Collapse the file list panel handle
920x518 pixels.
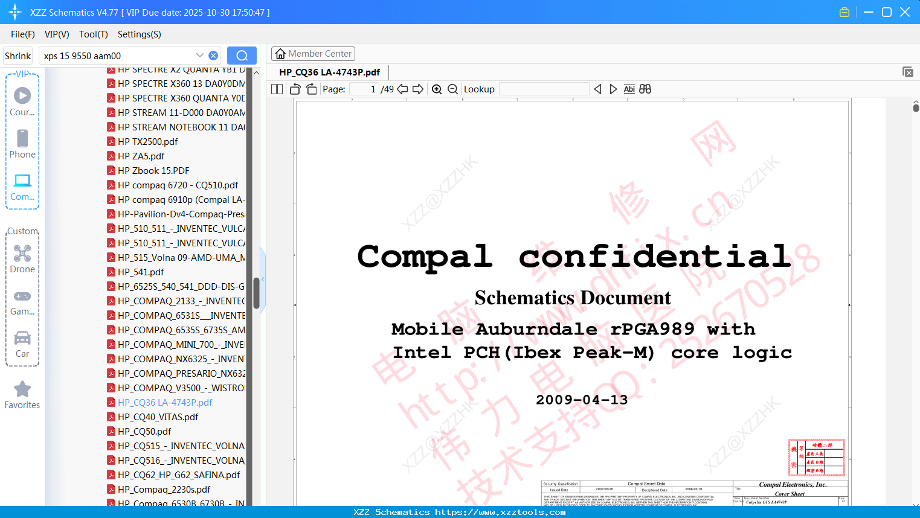pyautogui.click(x=263, y=280)
